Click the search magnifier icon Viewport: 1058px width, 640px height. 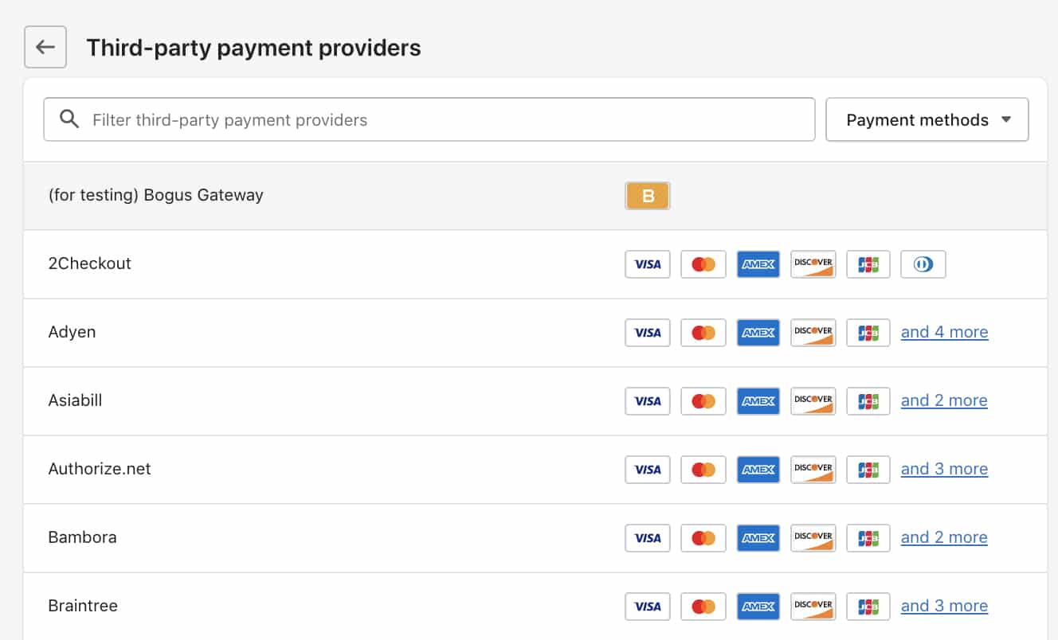[70, 119]
